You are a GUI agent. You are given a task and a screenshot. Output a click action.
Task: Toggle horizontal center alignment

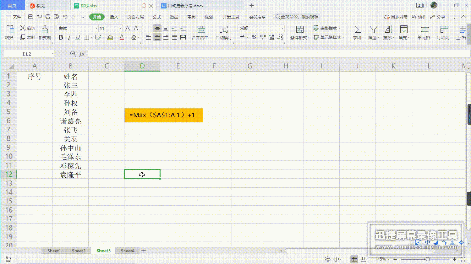tap(157, 37)
